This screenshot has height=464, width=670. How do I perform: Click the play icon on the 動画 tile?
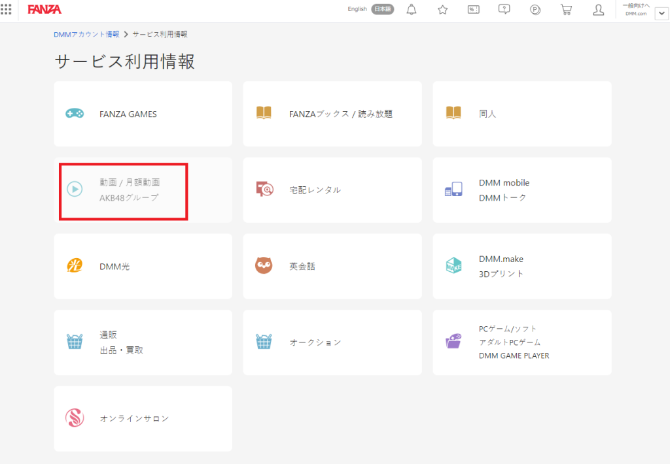pos(75,190)
